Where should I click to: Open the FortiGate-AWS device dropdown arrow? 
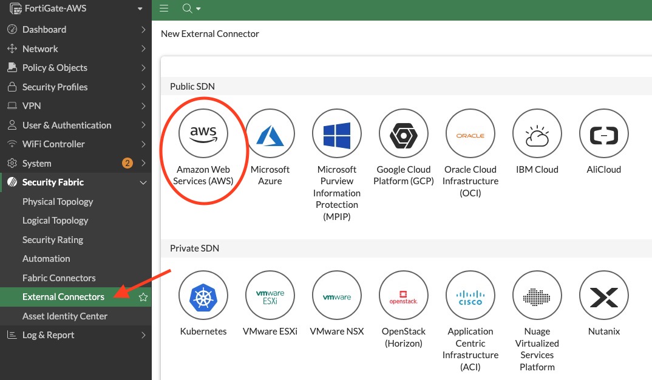pyautogui.click(x=140, y=8)
